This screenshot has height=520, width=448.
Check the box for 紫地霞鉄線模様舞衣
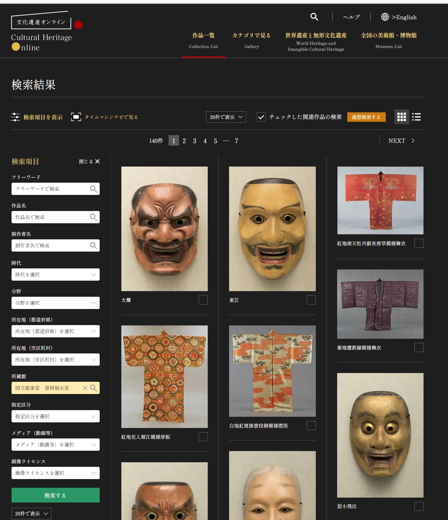[419, 347]
